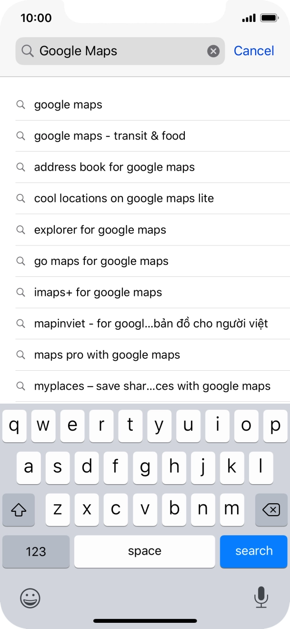Viewport: 290px width, 629px height.
Task: Select suggestion 'address book for google maps'
Action: (x=114, y=167)
